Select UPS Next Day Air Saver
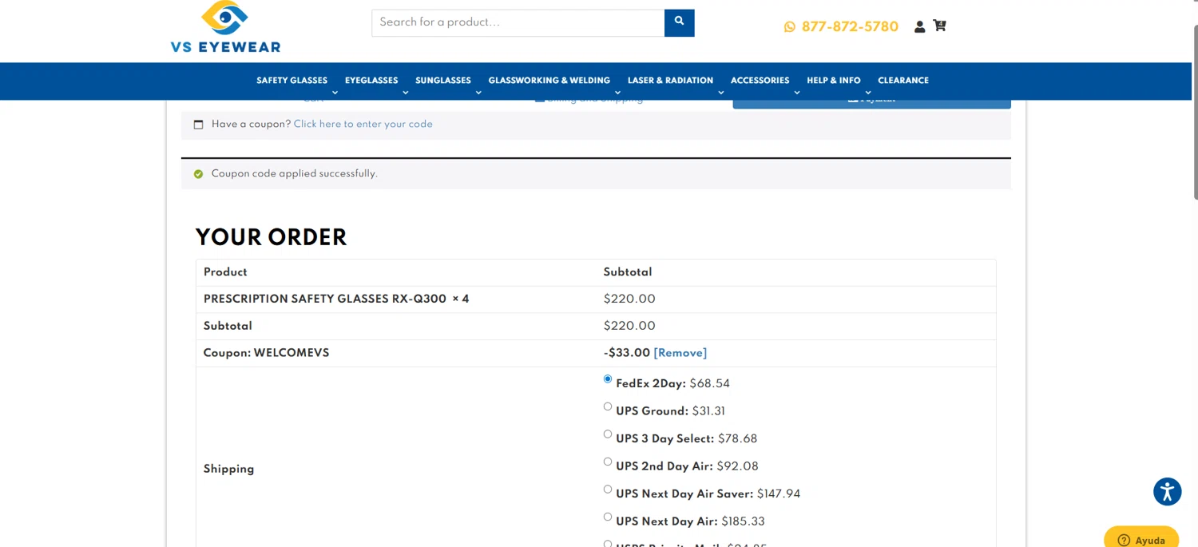Image resolution: width=1198 pixels, height=547 pixels. coord(608,490)
